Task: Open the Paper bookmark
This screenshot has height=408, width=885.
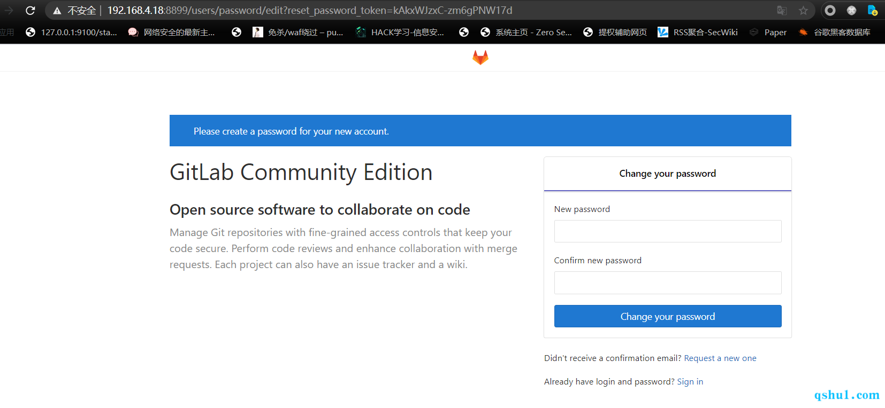Action: click(x=768, y=32)
